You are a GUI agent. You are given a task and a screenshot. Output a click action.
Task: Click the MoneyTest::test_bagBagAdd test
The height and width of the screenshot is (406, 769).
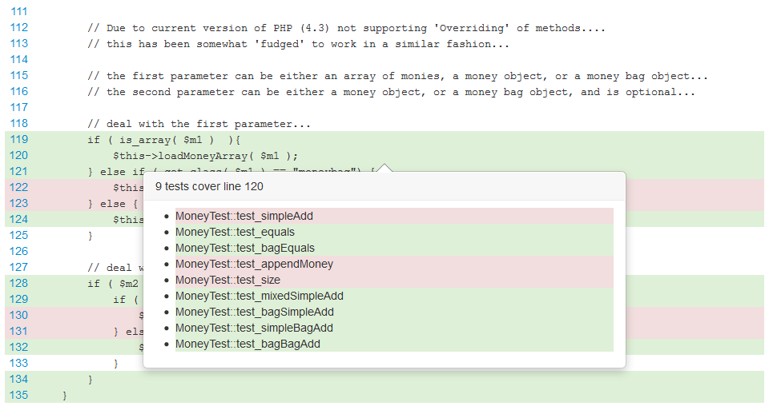[248, 344]
